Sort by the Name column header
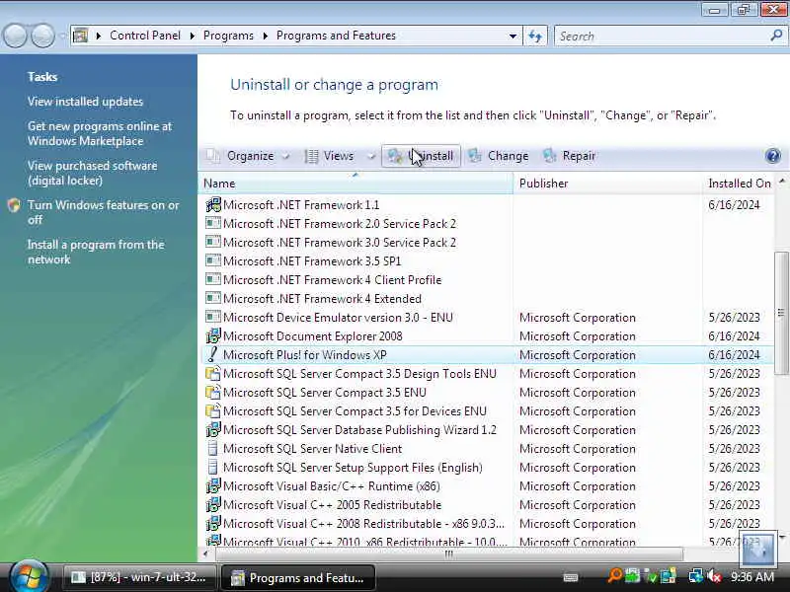Screen dimensions: 790x592 tap(356, 184)
